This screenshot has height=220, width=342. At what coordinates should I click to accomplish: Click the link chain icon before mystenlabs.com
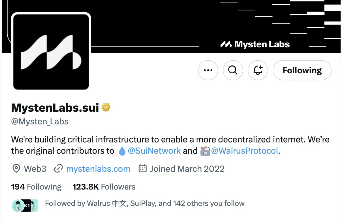[59, 168]
